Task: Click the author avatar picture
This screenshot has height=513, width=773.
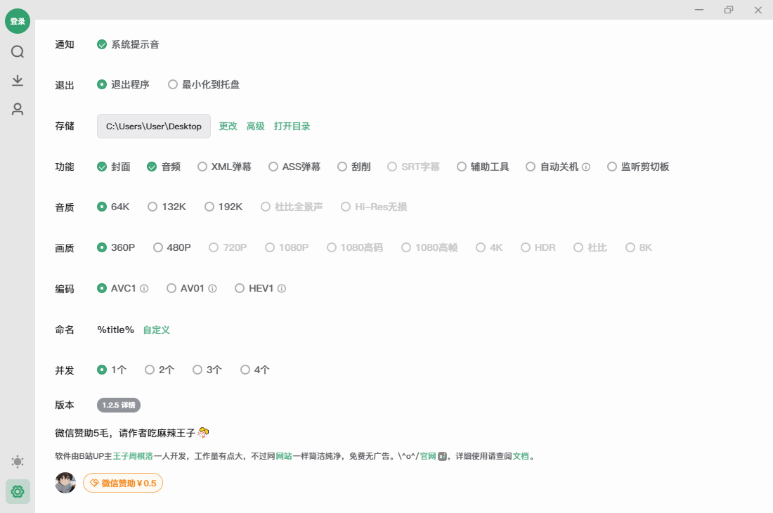Action: click(65, 483)
